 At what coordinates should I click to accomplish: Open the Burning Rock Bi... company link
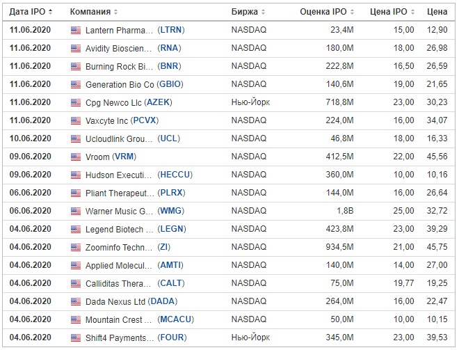pyautogui.click(x=119, y=67)
